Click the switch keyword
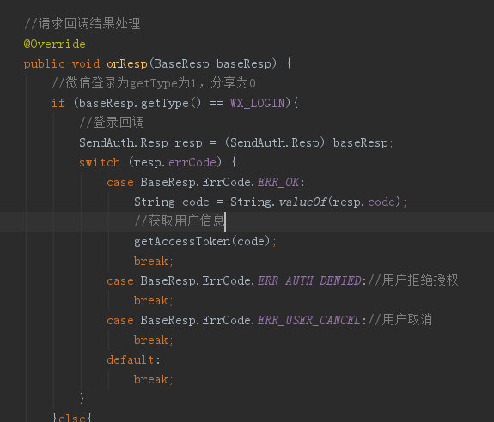Screen dimensions: 494x422 tap(100, 163)
